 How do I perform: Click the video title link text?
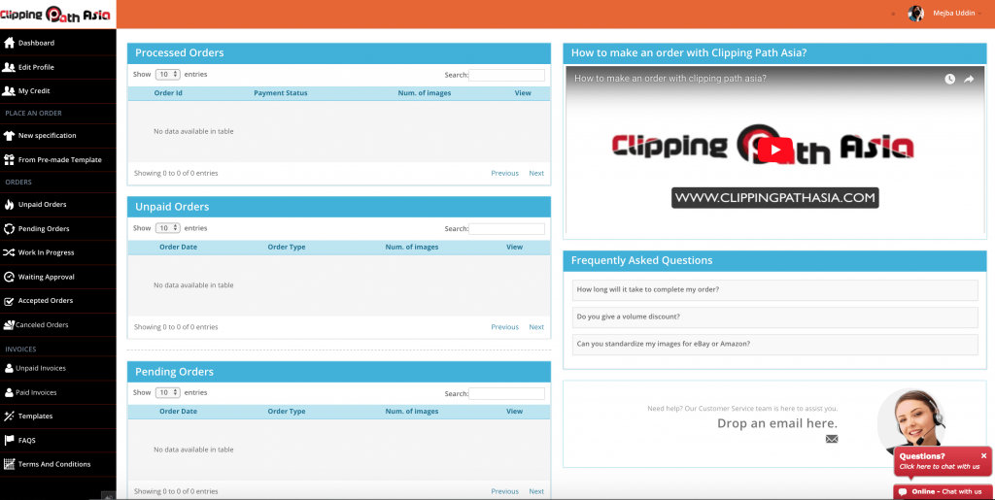tap(670, 79)
